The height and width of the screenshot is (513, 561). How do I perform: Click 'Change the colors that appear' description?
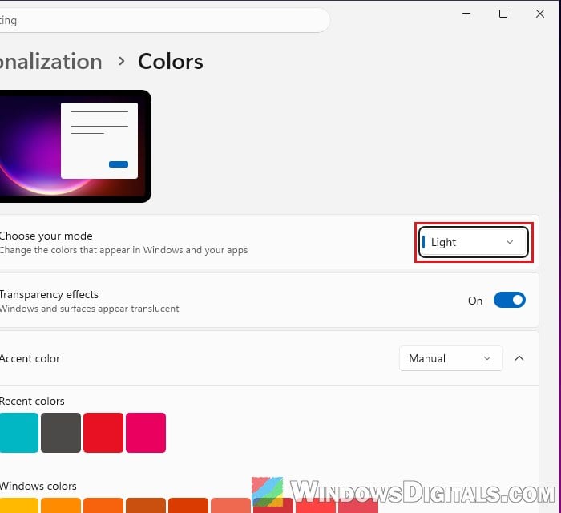coord(123,250)
